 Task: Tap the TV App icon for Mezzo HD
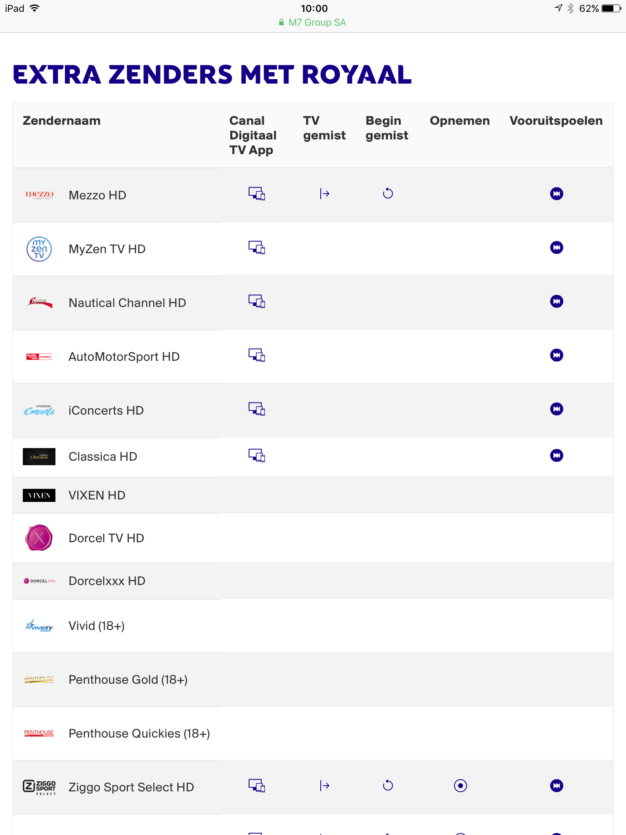pos(257,194)
